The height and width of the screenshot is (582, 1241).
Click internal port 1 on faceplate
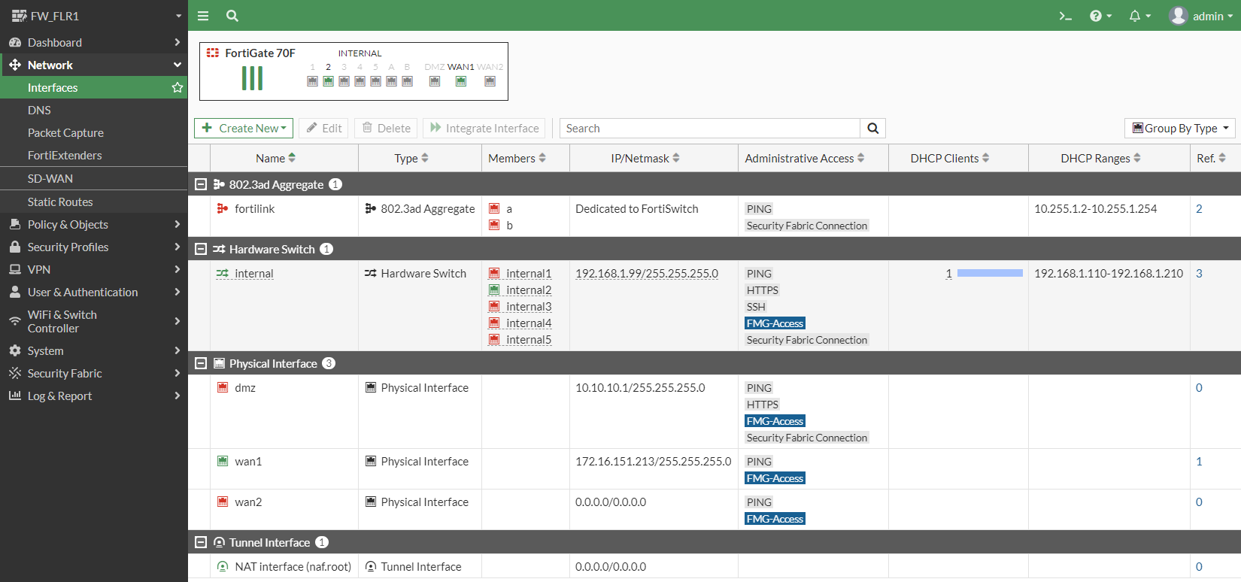tap(312, 81)
